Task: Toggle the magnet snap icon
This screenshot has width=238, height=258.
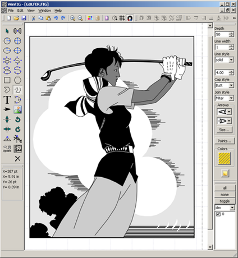Action: [130, 18]
